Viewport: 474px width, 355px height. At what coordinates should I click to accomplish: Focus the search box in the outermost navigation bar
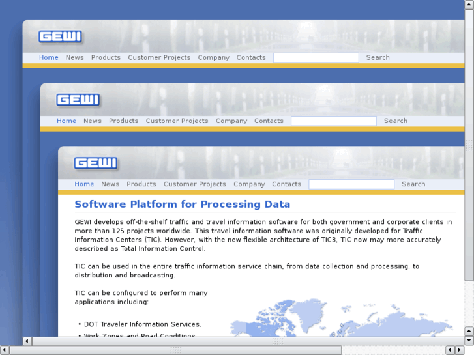pyautogui.click(x=316, y=58)
